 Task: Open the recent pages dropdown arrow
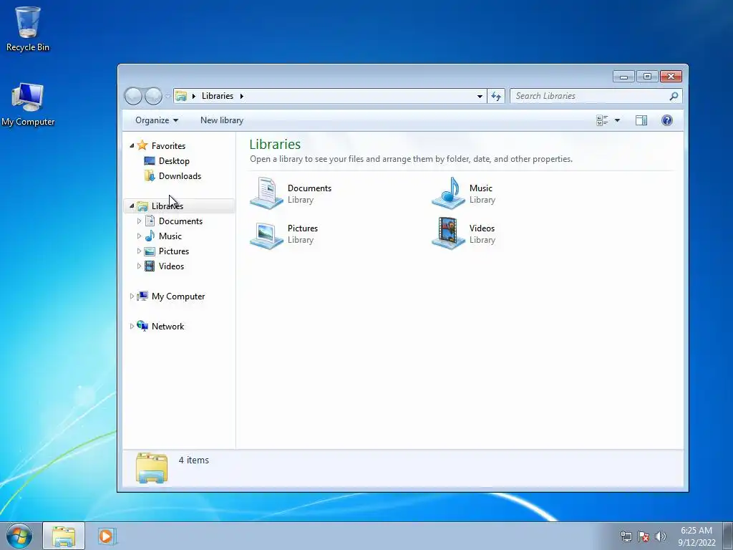pyautogui.click(x=168, y=97)
